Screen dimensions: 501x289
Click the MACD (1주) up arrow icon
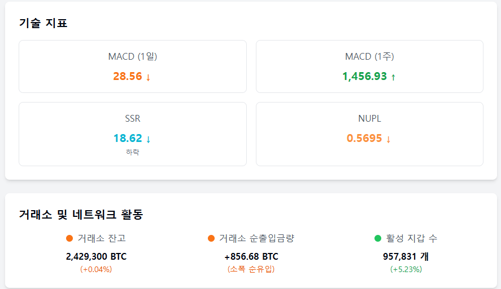pyautogui.click(x=393, y=77)
